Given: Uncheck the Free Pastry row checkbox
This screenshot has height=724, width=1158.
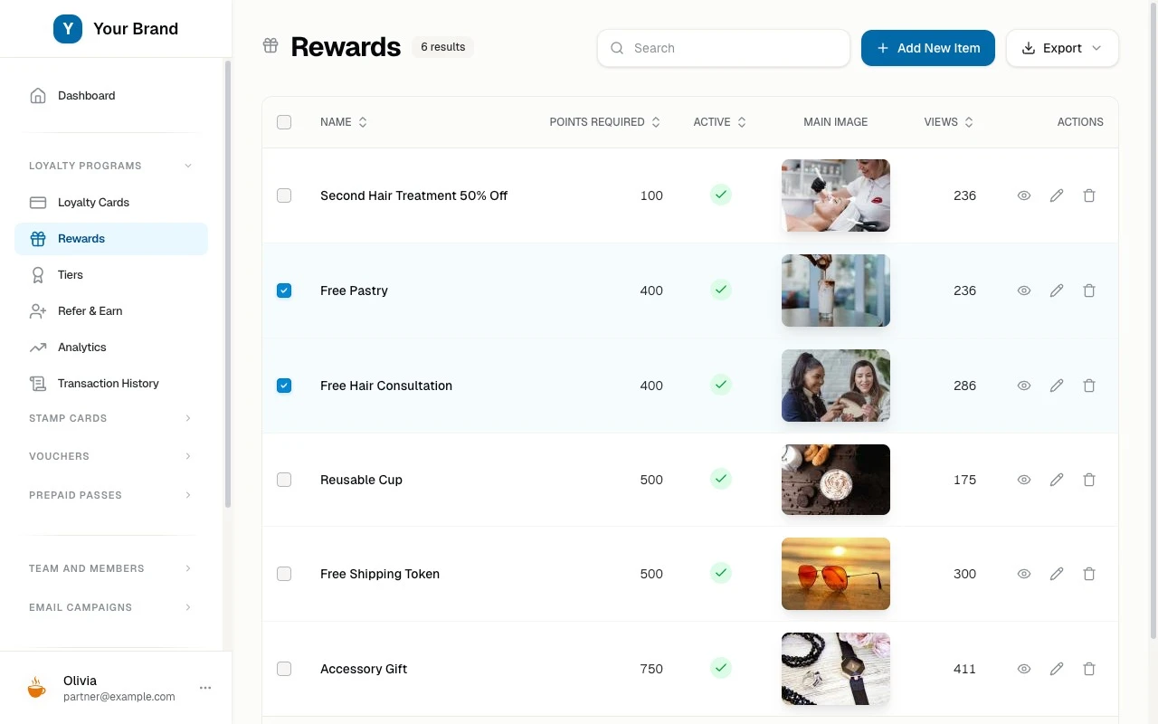Looking at the screenshot, I should click(284, 291).
